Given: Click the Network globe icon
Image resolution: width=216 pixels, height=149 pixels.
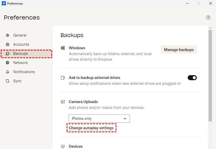Looking at the screenshot, I should point(8,63).
